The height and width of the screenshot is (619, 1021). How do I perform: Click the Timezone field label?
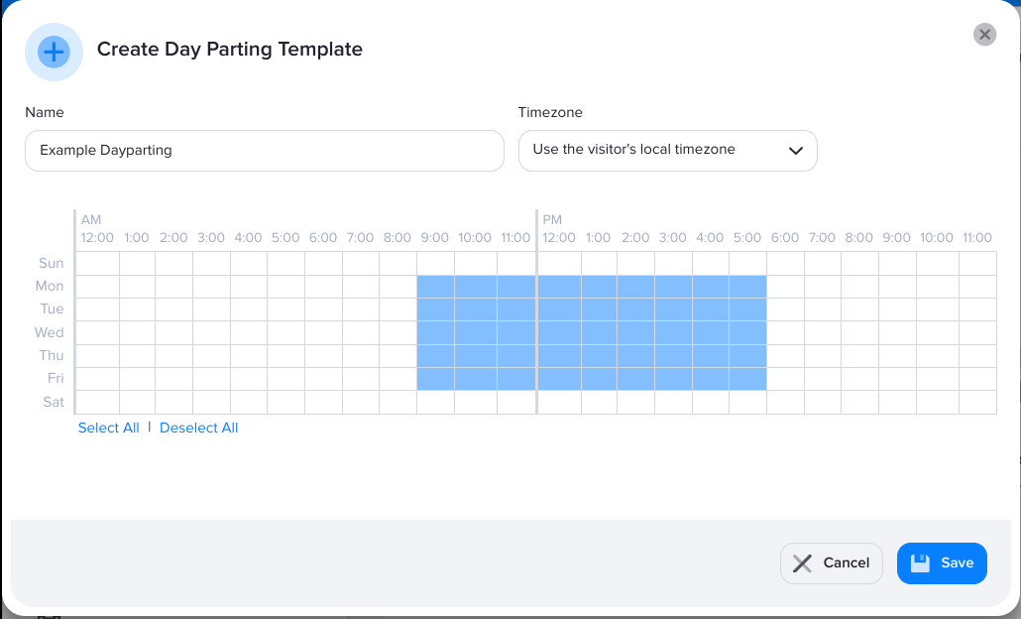[x=550, y=112]
